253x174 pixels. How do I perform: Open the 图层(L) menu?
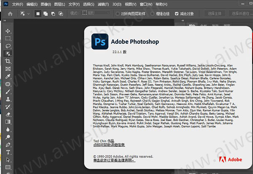(59, 4)
